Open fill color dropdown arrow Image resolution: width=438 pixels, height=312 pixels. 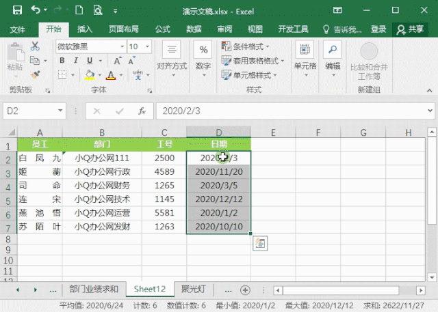tap(99, 75)
